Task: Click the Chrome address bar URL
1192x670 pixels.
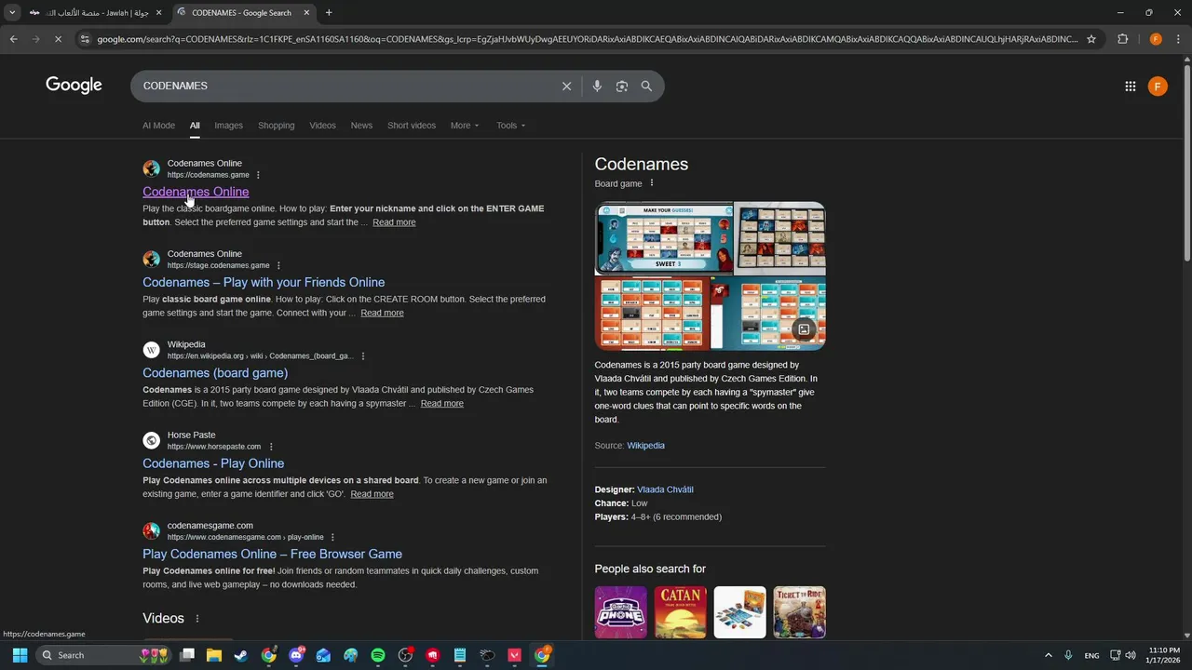Action: click(587, 39)
